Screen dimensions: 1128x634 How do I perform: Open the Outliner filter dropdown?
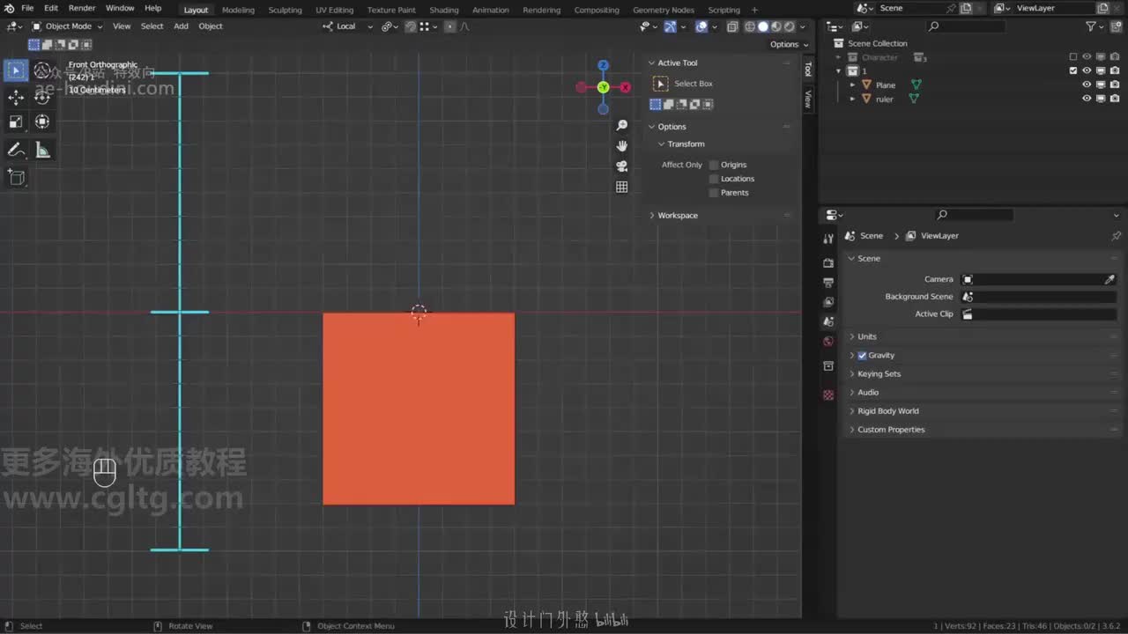(1094, 26)
